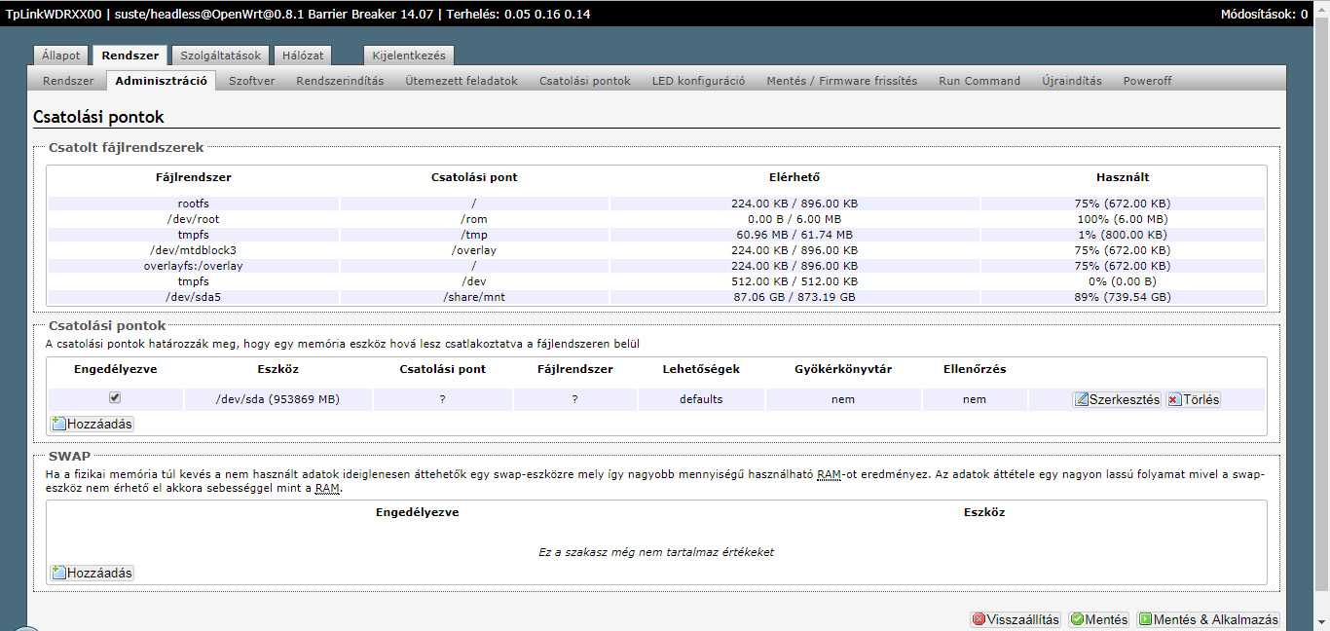Click the rootfs filesystem cell

point(194,204)
